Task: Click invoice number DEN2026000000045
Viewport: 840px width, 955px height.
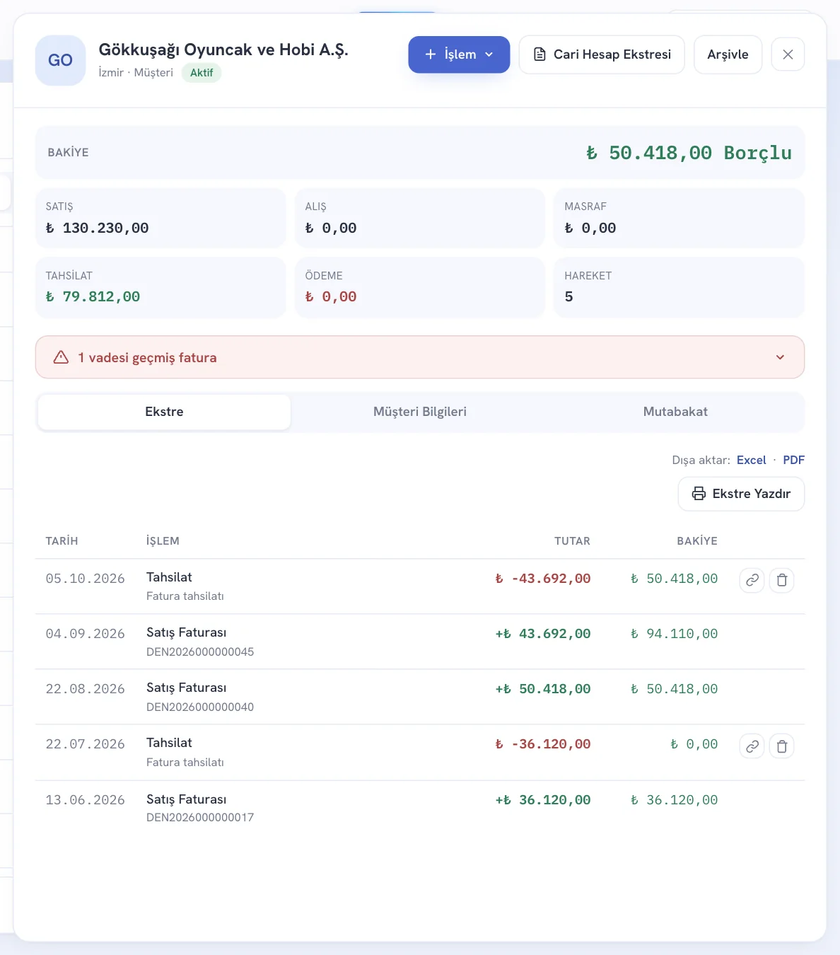Action: [200, 652]
